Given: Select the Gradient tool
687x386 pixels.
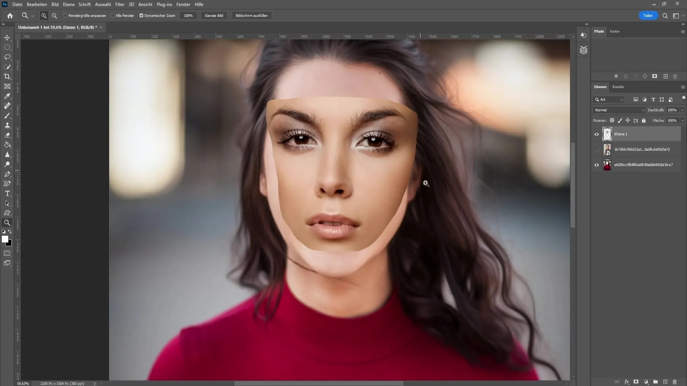Looking at the screenshot, I should click(7, 145).
